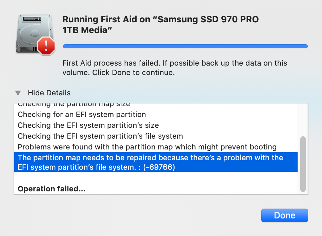Click the highlighted 'partition map needs to be repaired' message

(150, 158)
